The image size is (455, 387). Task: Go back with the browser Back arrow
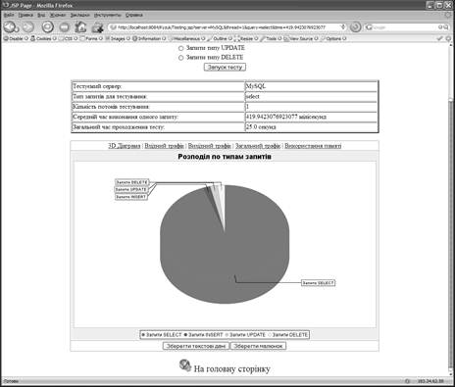point(10,26)
